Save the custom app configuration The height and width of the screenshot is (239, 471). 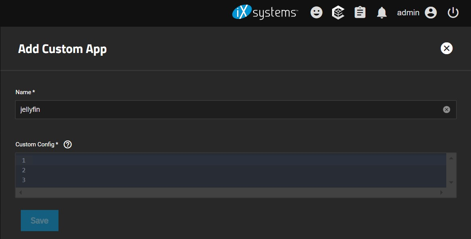(39, 220)
